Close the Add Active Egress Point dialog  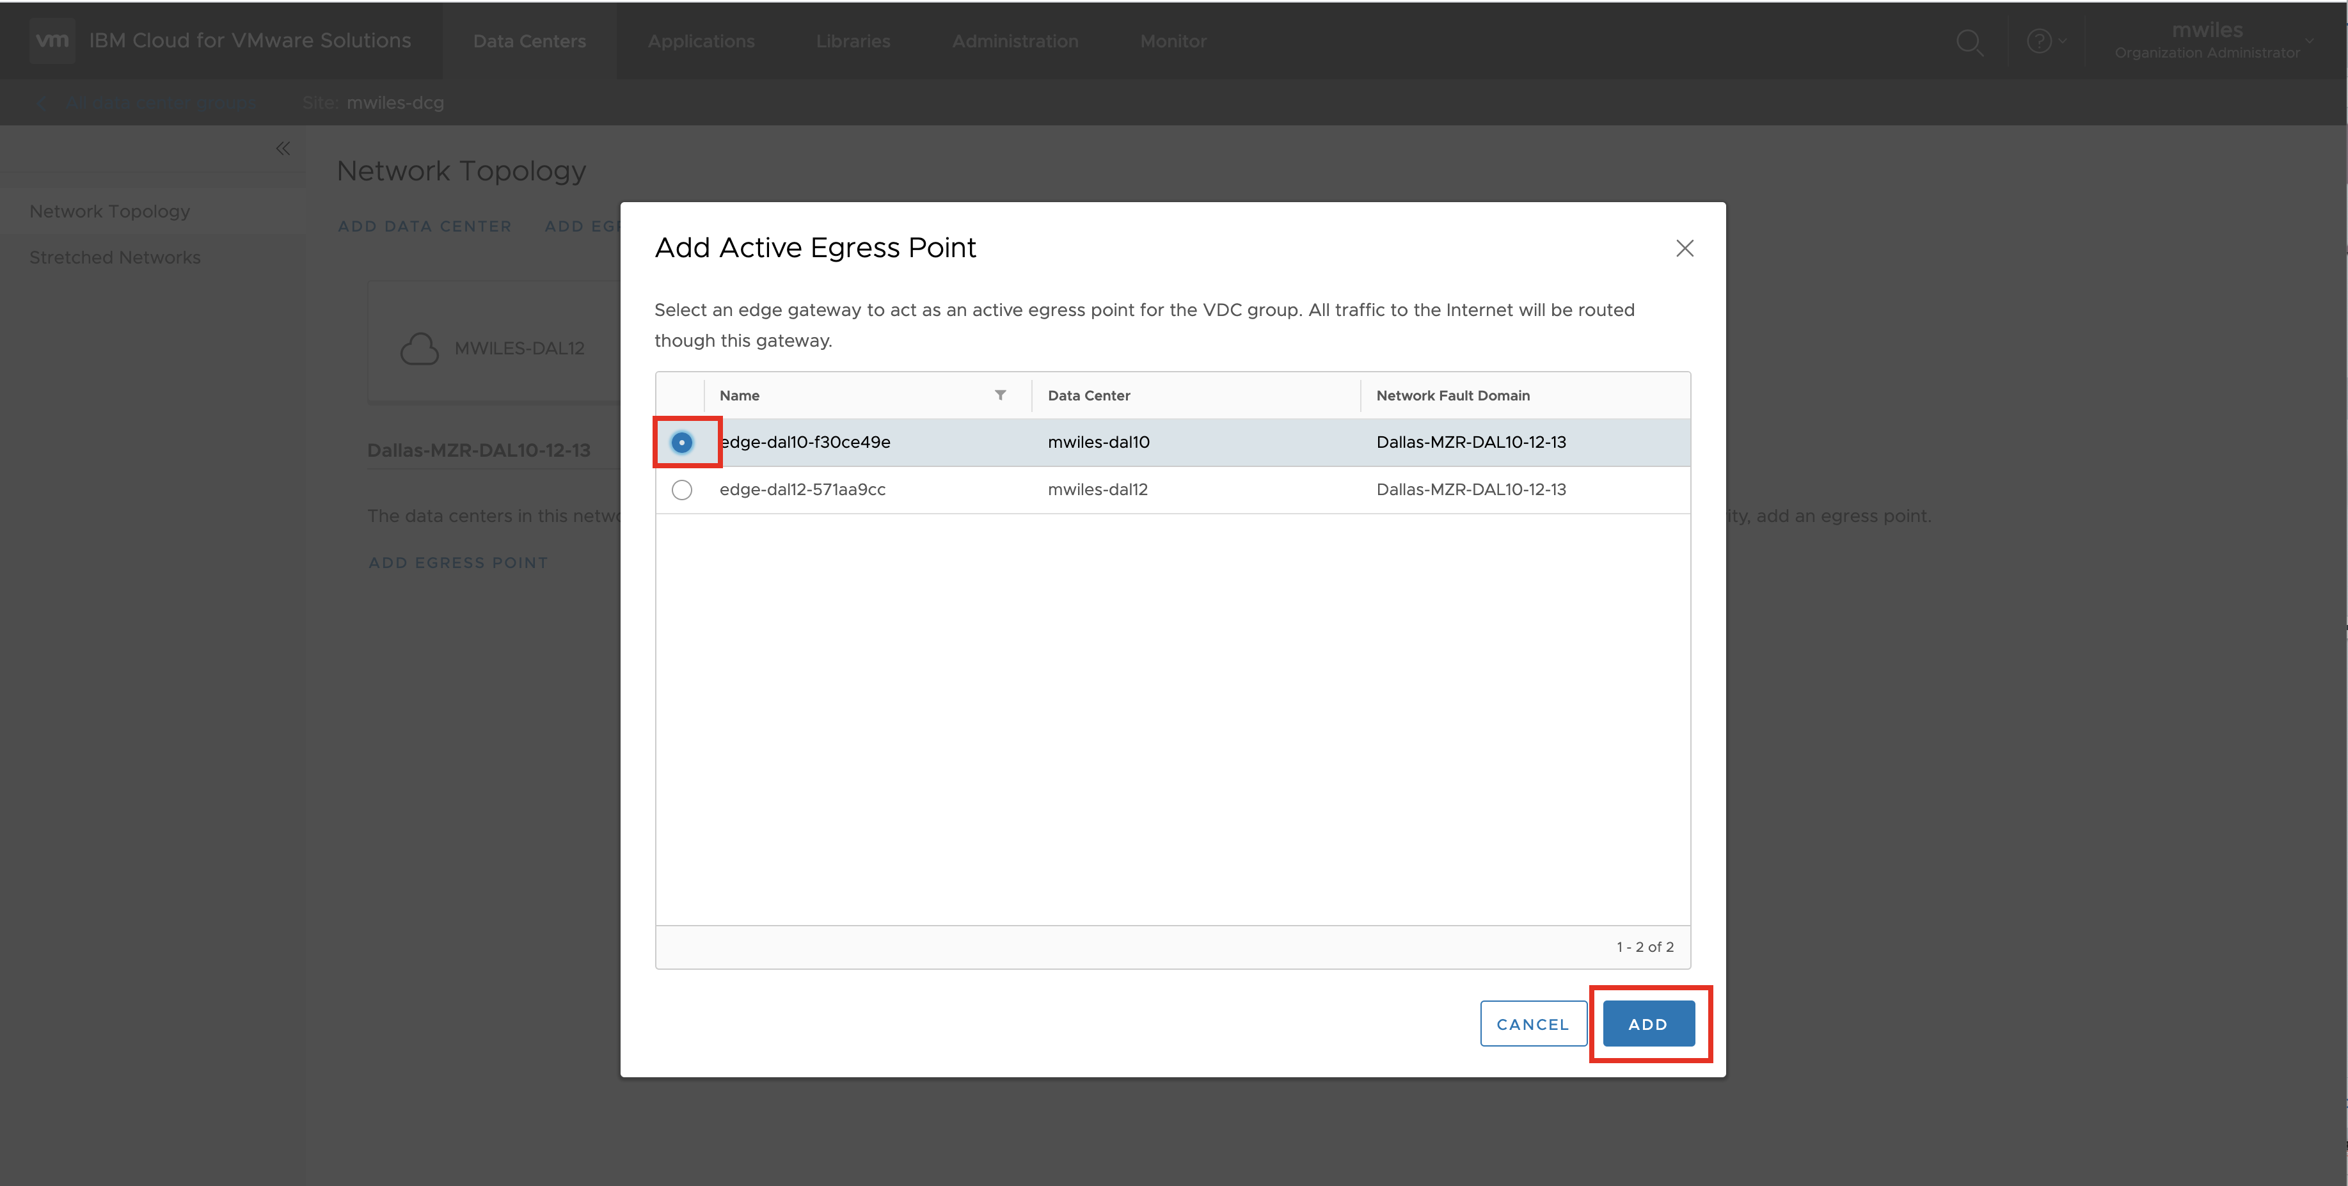(1683, 248)
